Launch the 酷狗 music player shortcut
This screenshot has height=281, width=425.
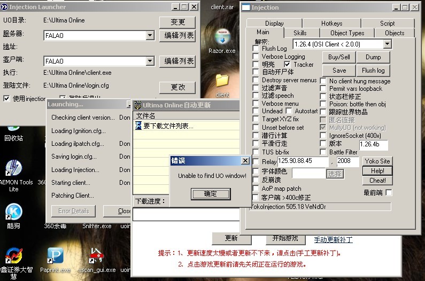coord(13,212)
